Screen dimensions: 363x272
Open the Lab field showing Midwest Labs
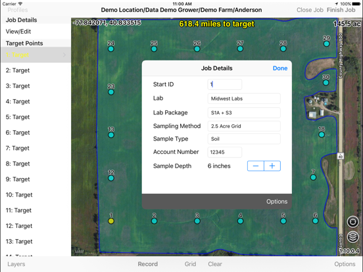(244, 99)
